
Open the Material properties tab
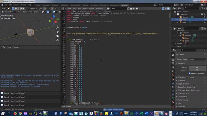point(173,102)
